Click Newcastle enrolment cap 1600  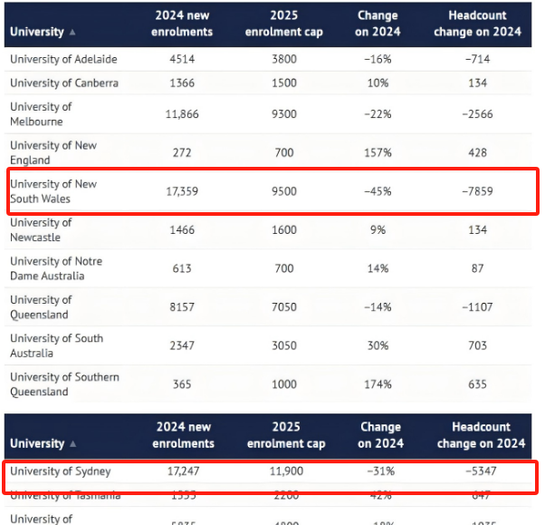284,230
